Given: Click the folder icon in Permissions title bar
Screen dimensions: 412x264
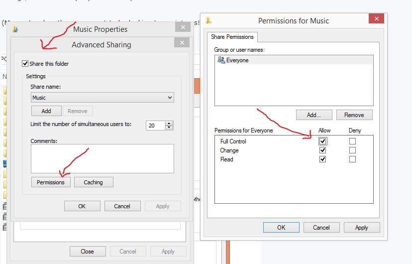Looking at the screenshot, I should pos(209,20).
